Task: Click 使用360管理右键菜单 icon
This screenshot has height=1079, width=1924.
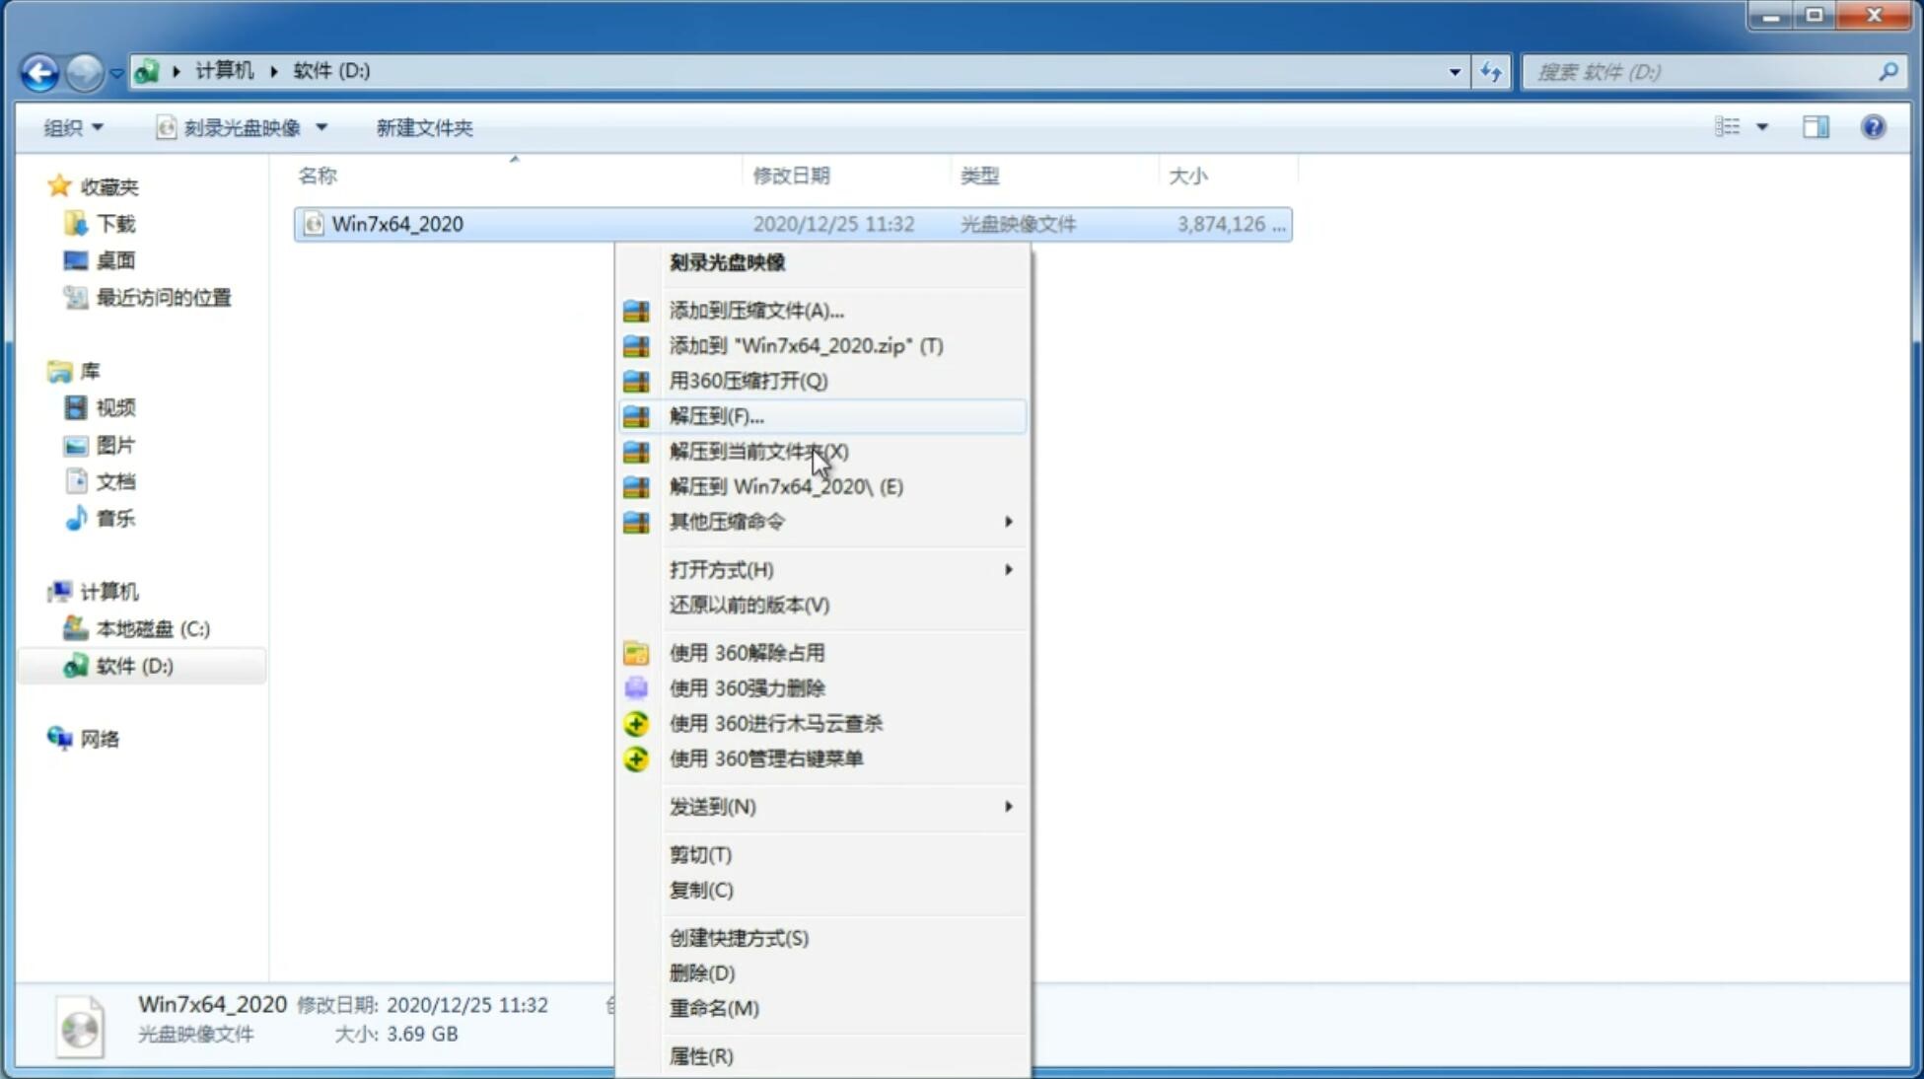Action: (634, 757)
